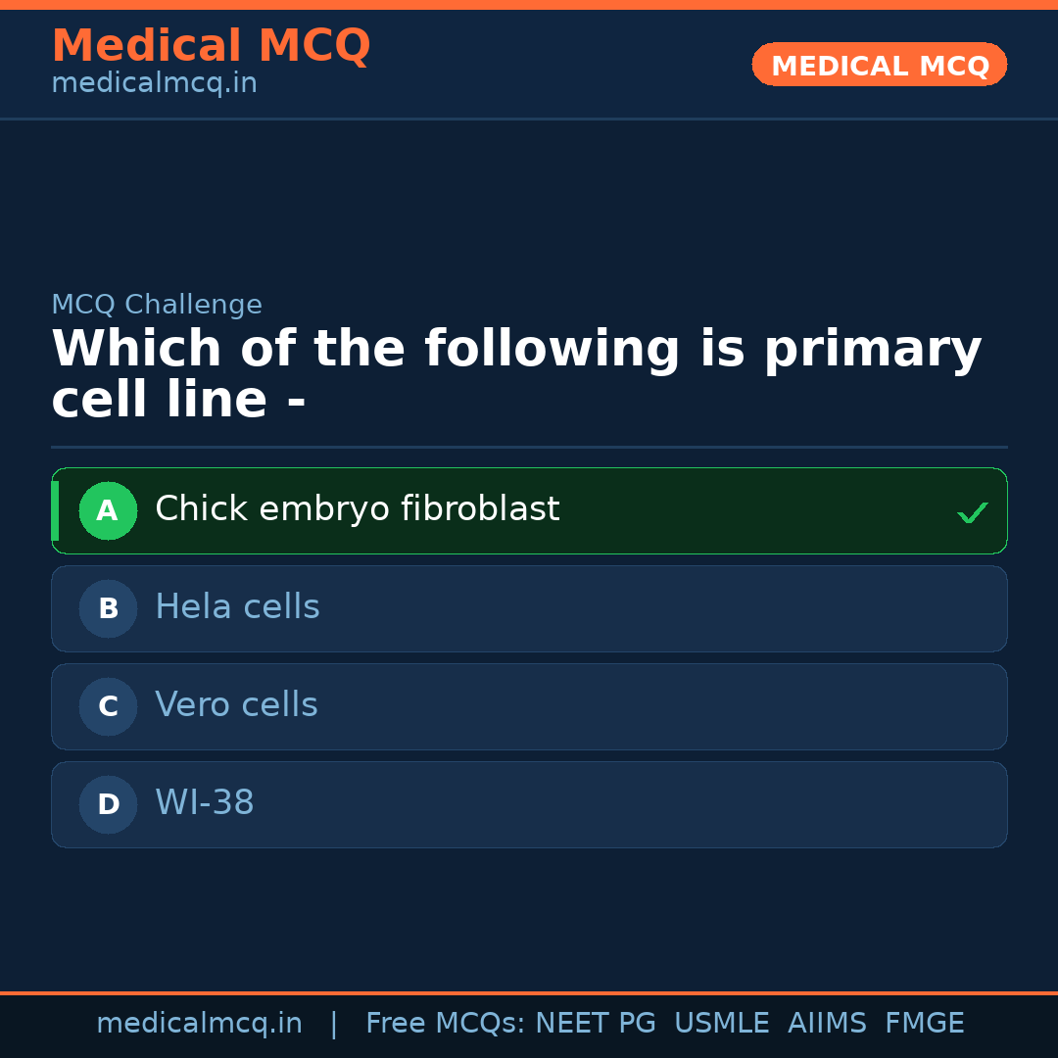Click the green left accent bar on option A
1058x1058 pixels.
tap(55, 510)
